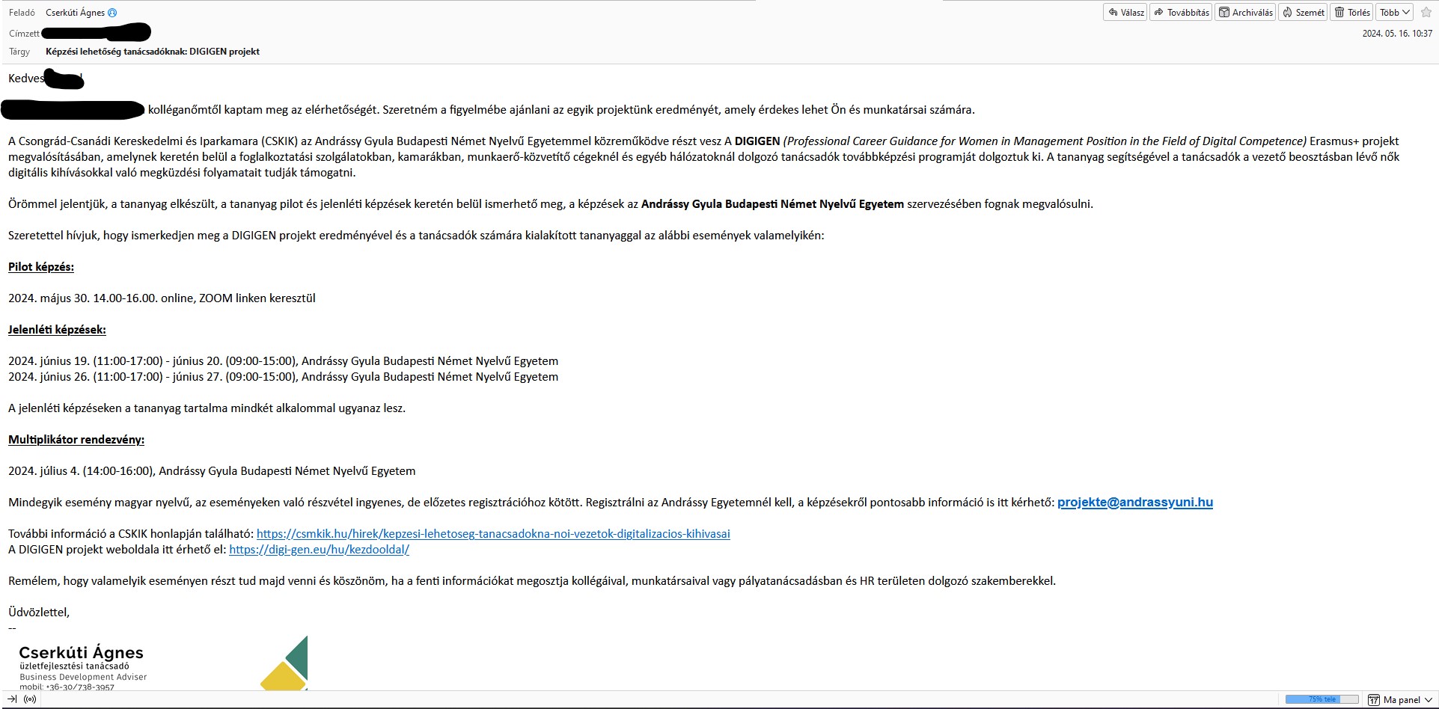Forward the email with Továbbítás

coord(1181,12)
